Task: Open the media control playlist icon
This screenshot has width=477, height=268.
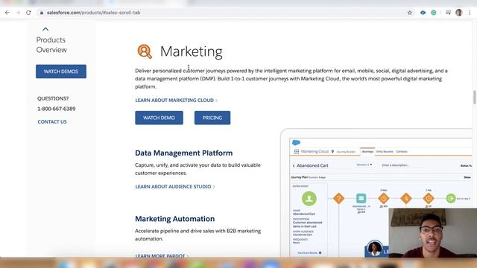Action: [448, 13]
